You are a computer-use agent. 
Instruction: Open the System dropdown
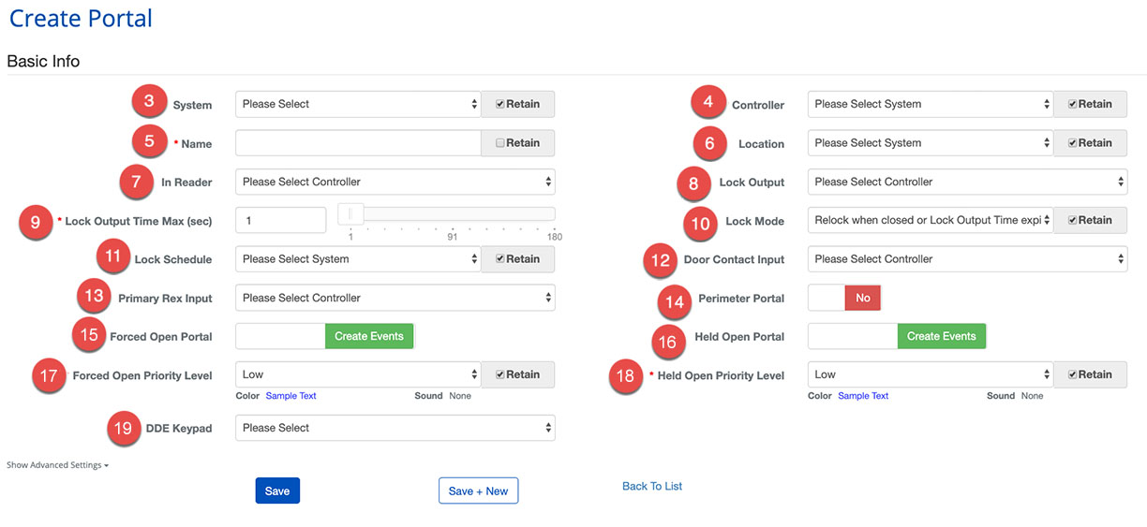point(357,104)
